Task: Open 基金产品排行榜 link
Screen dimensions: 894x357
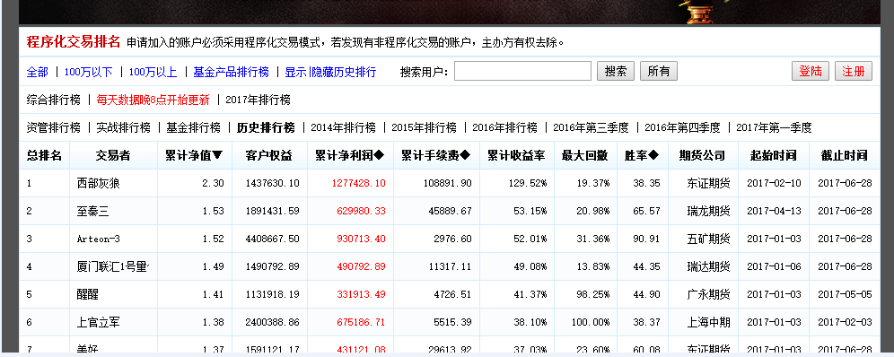Action: click(231, 72)
